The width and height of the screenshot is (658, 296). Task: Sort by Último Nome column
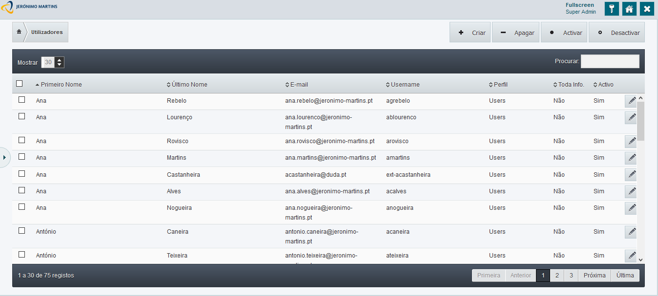[187, 85]
